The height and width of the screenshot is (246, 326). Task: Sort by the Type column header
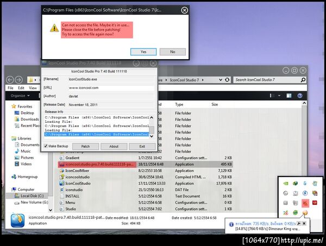[179, 104]
